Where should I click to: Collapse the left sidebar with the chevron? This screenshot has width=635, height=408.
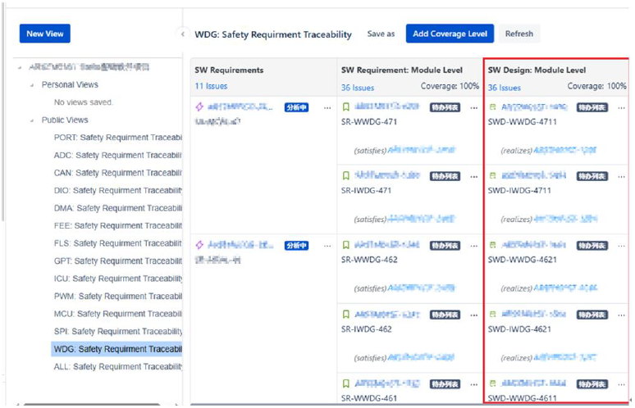coord(181,34)
